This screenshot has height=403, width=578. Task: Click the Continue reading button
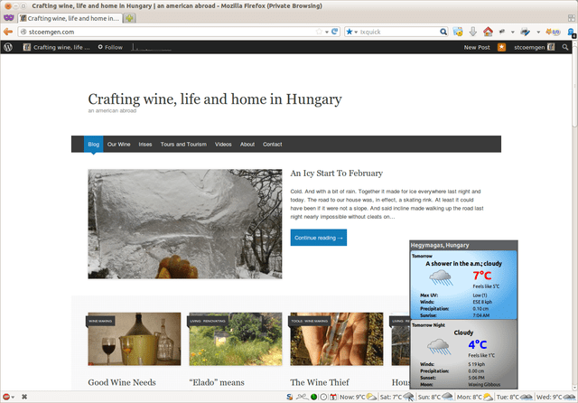[x=319, y=238]
